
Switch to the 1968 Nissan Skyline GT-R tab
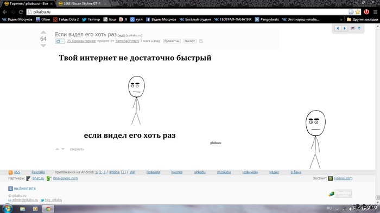coord(82,4)
